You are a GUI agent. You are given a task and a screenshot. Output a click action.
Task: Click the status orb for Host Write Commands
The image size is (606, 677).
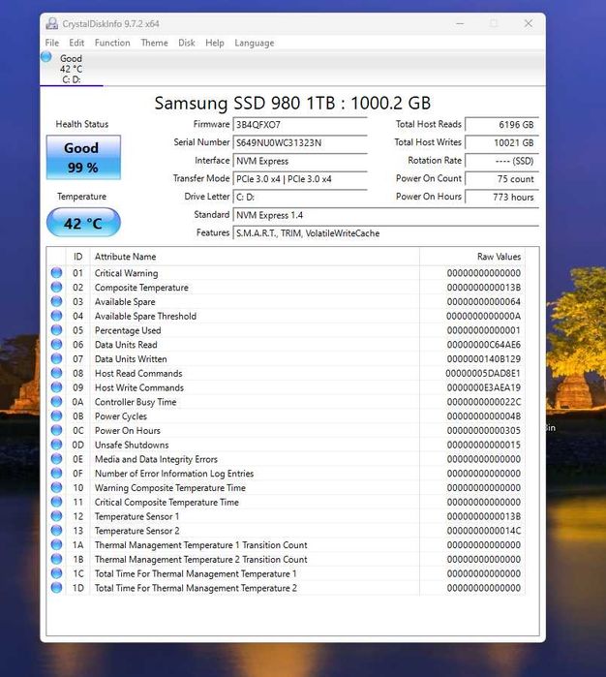(56, 386)
